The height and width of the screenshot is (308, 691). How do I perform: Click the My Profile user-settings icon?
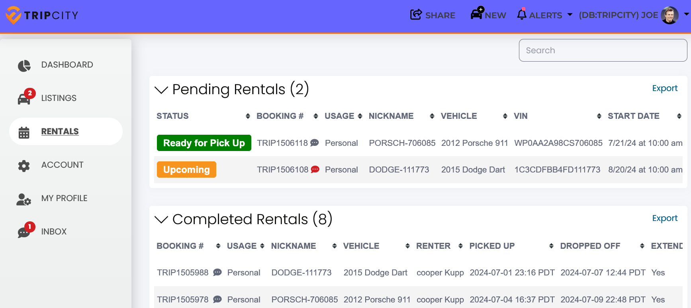point(24,199)
